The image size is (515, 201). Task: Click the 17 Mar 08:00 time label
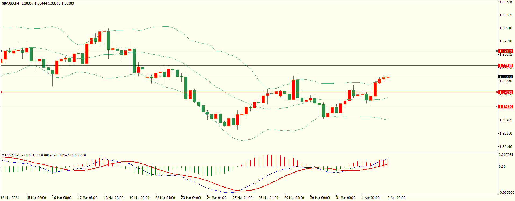pos(88,198)
